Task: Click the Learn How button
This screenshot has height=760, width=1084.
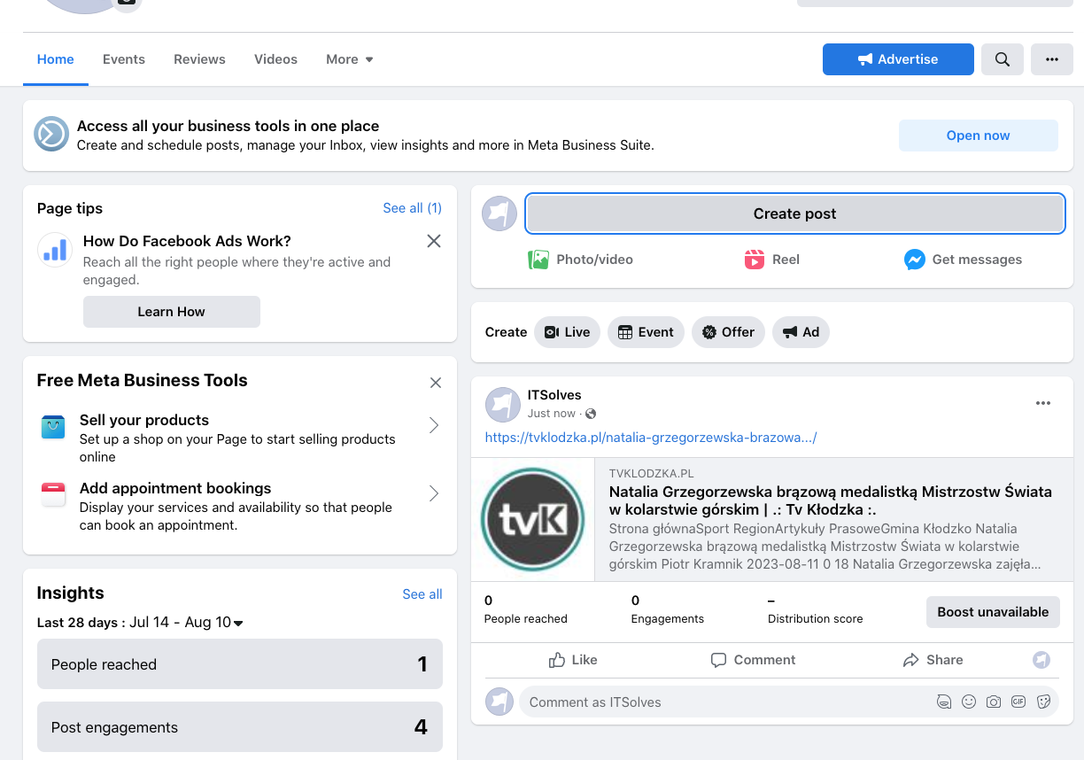Action: pyautogui.click(x=172, y=312)
